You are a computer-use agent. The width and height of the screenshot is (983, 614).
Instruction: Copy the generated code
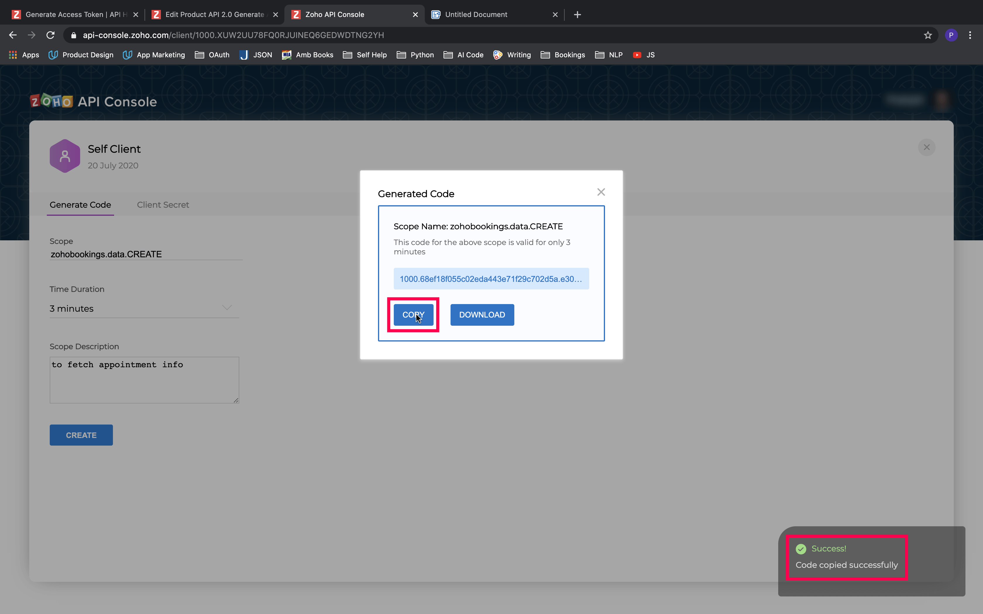coord(413,315)
